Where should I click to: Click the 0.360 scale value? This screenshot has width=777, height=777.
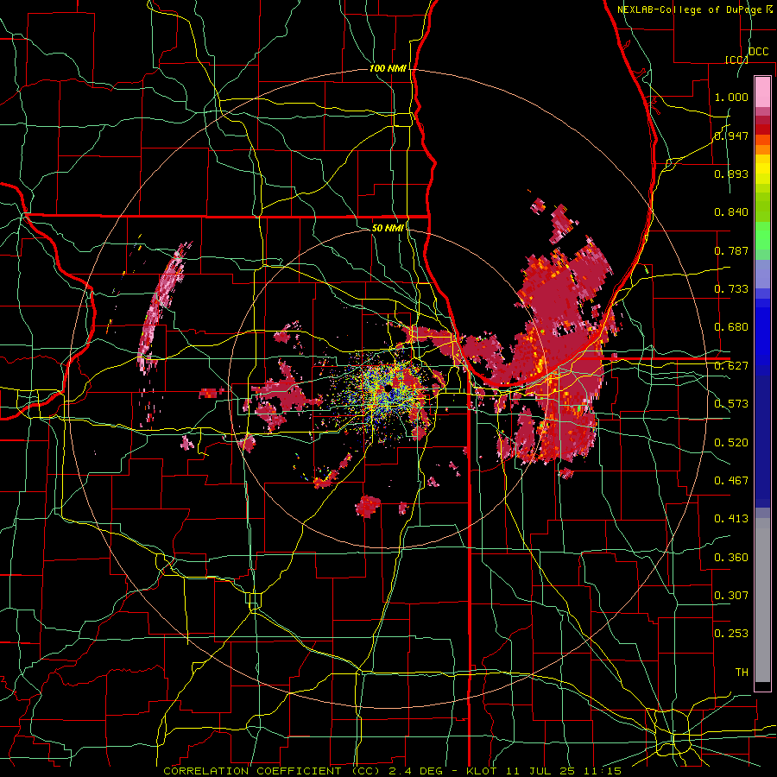click(x=731, y=558)
